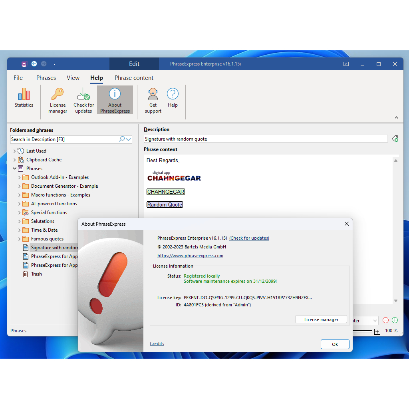Collapse the ribbon with the up chevron

coord(396,118)
